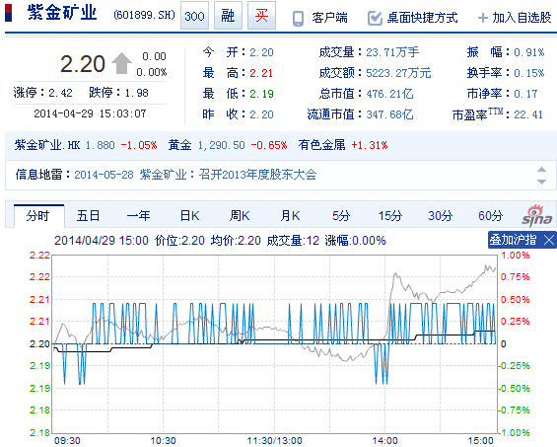Click the 总市值 value 476.21亿
Screen dimensions: 557x447
pos(389,94)
